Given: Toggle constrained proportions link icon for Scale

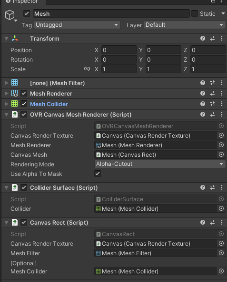Looking at the screenshot, I should (87, 69).
